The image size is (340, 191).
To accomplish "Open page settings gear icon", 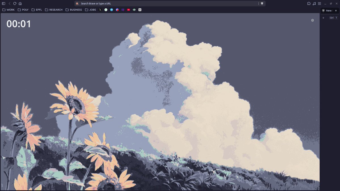I will [313, 20].
